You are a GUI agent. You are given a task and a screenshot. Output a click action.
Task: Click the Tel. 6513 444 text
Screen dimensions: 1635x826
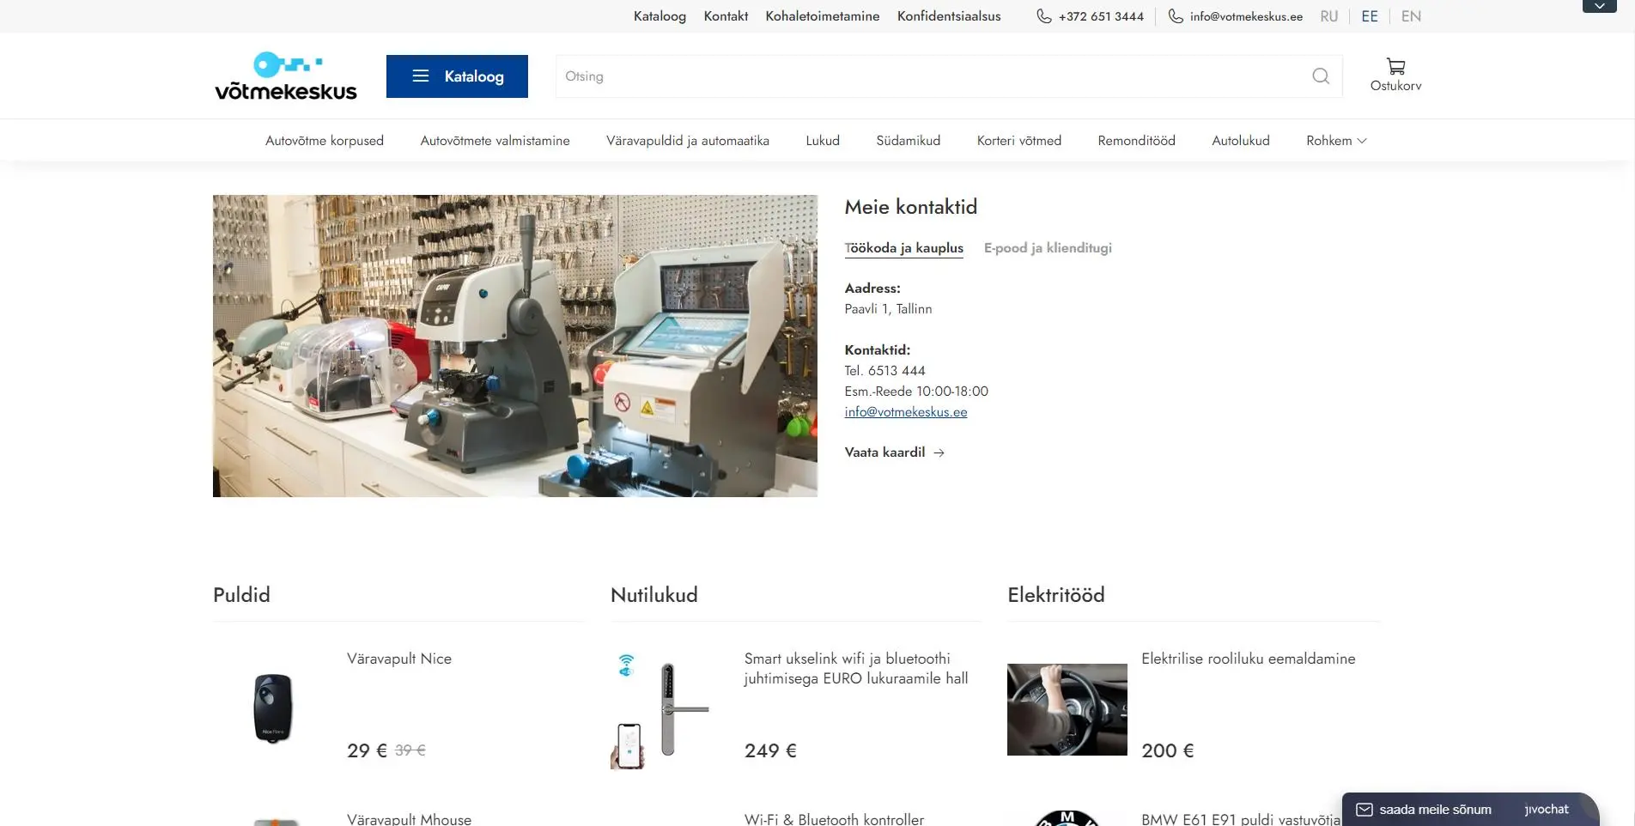(884, 371)
